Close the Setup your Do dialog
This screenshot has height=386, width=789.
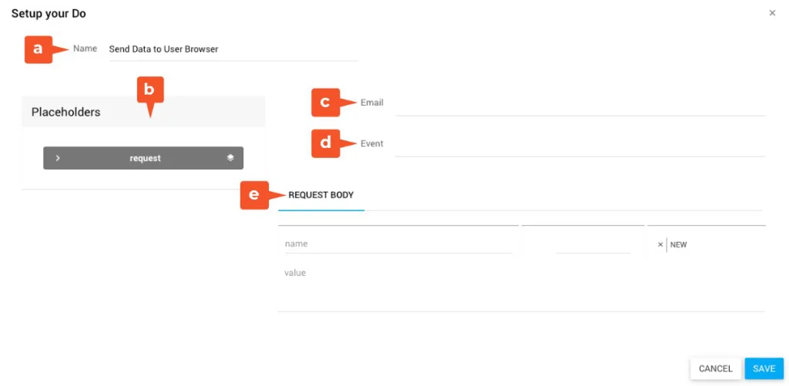772,13
